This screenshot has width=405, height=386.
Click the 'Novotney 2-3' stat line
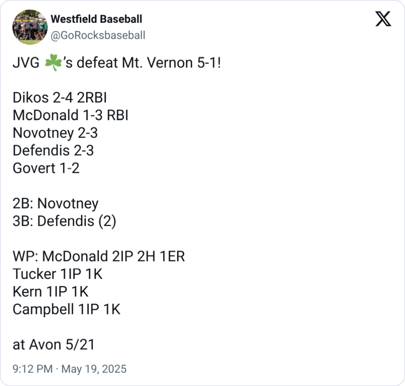point(55,133)
